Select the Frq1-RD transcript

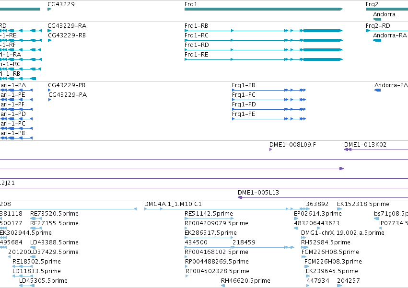[264, 50]
